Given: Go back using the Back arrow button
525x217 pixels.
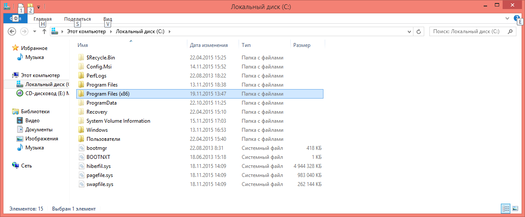Looking at the screenshot, I should [12, 31].
